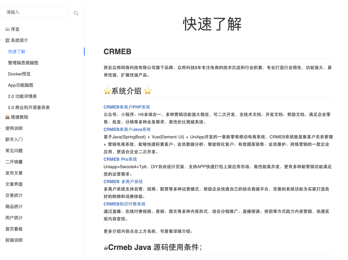348x260 pixels.
Task: Expand the 常见问题 section
Action: pyautogui.click(x=14, y=151)
